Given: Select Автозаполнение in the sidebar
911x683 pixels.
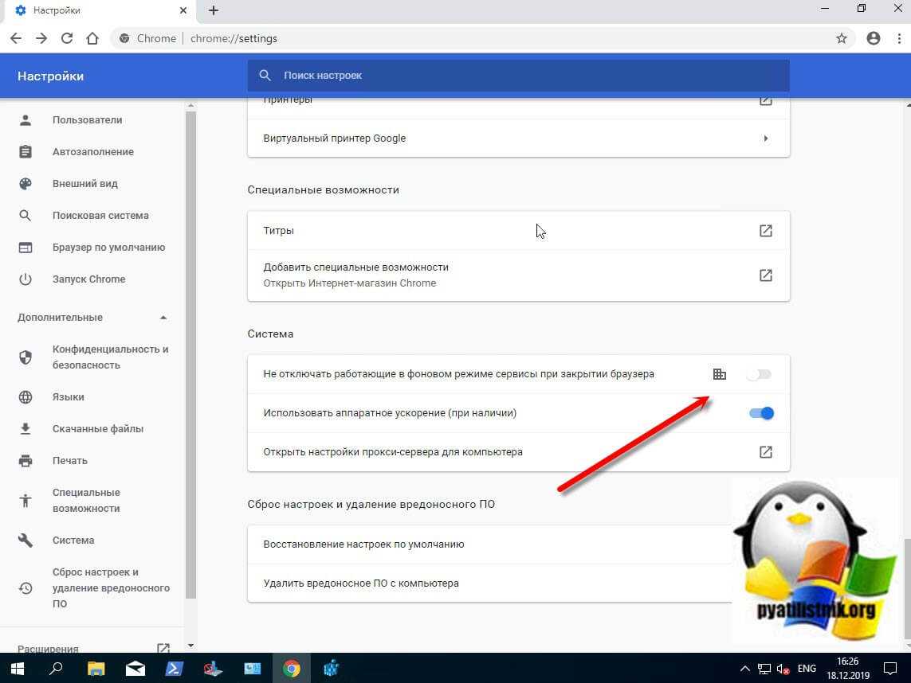Looking at the screenshot, I should coord(92,152).
